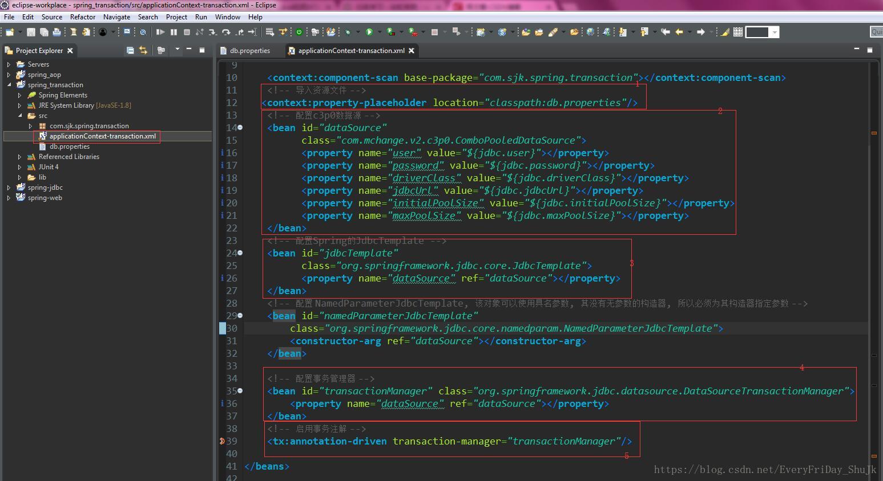Click the Quick Access search field

click(876, 32)
